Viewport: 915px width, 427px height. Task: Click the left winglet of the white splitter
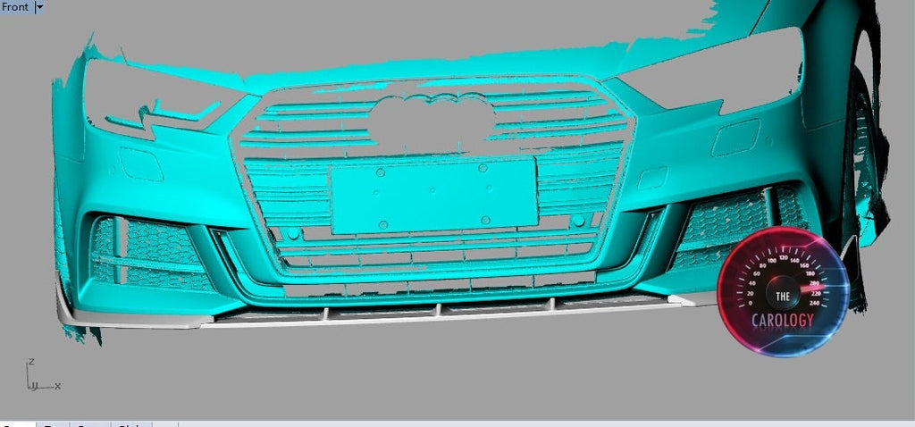(89, 313)
